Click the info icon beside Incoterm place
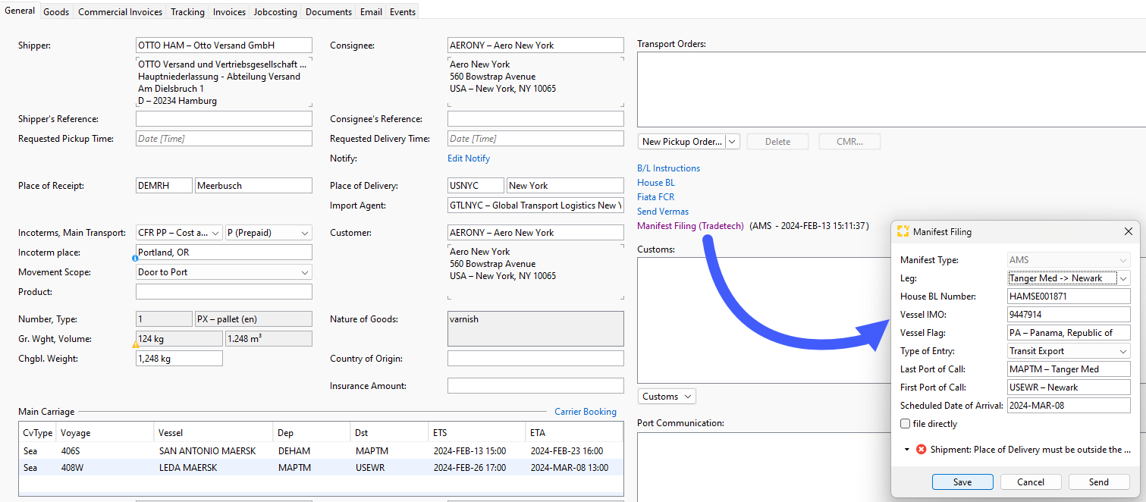 (134, 259)
